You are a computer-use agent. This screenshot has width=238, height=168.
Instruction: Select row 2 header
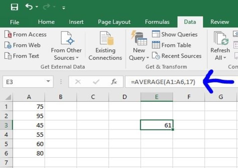(6, 116)
